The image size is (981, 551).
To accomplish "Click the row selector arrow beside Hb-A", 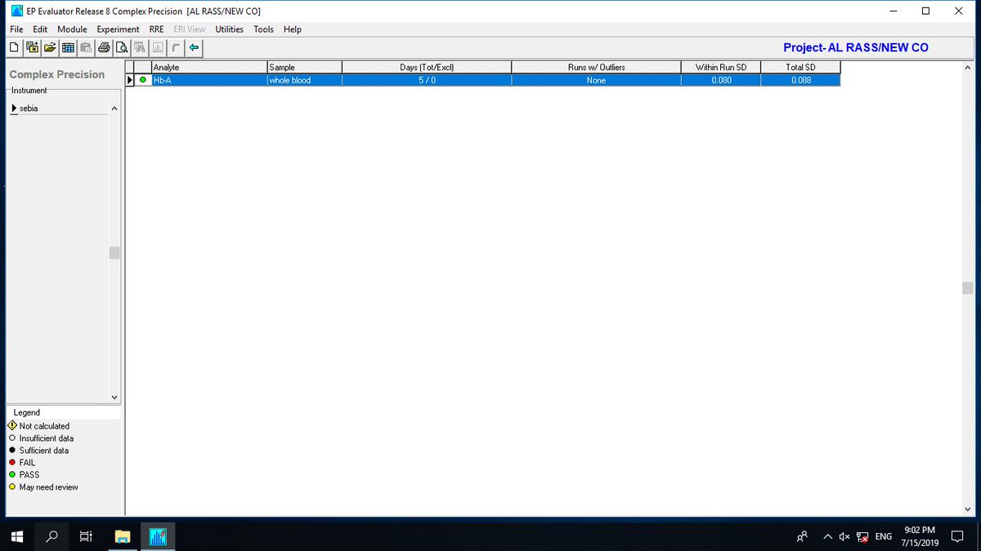I will click(130, 80).
